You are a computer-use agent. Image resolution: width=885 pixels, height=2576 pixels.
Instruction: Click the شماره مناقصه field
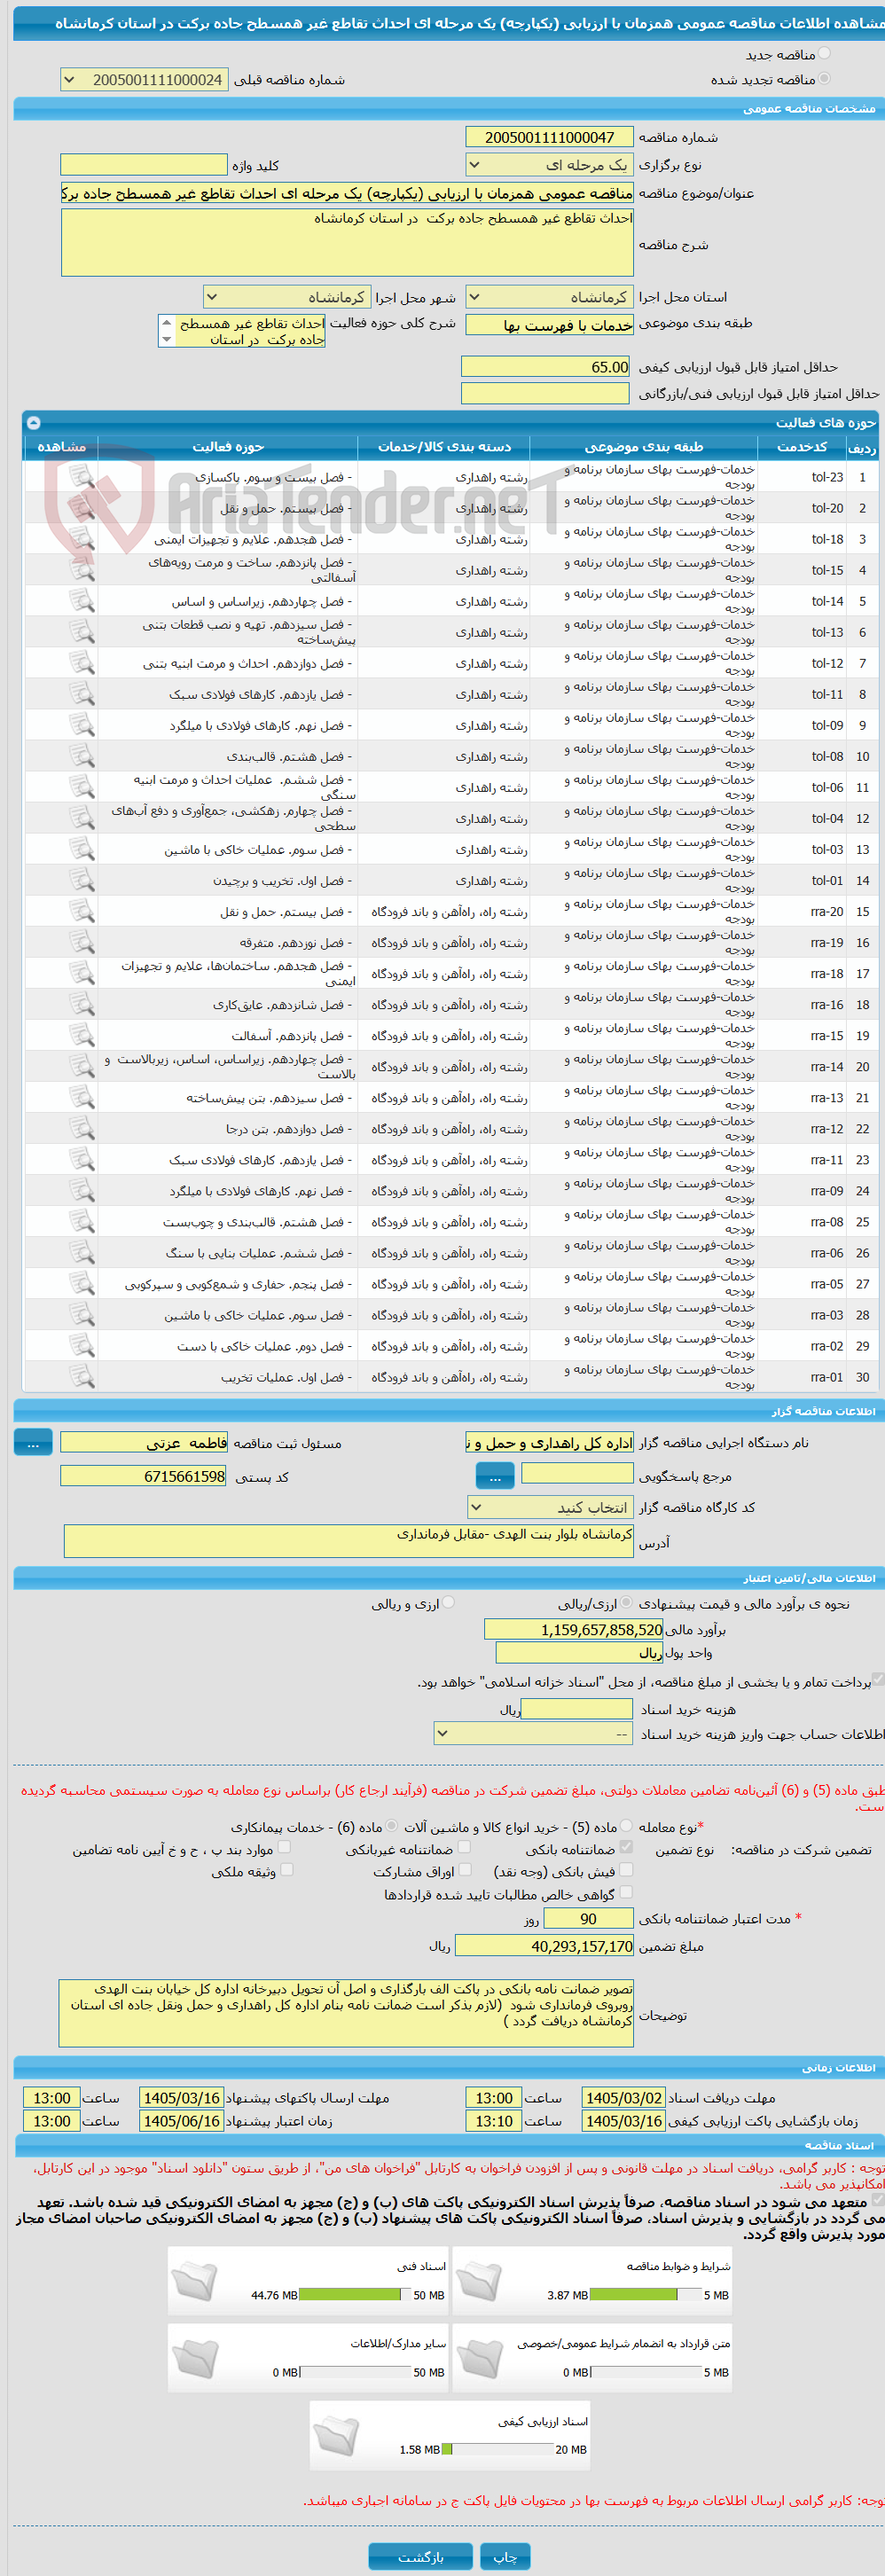click(549, 137)
